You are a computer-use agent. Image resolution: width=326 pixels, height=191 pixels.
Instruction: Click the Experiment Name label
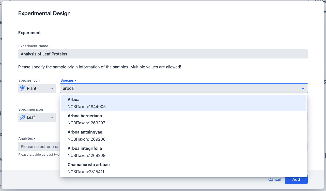[x=33, y=46]
